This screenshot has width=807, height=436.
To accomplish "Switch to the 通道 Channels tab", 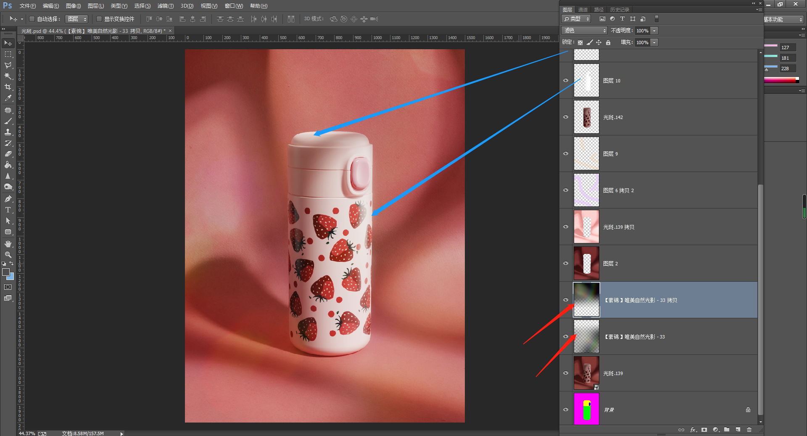I will [x=583, y=9].
